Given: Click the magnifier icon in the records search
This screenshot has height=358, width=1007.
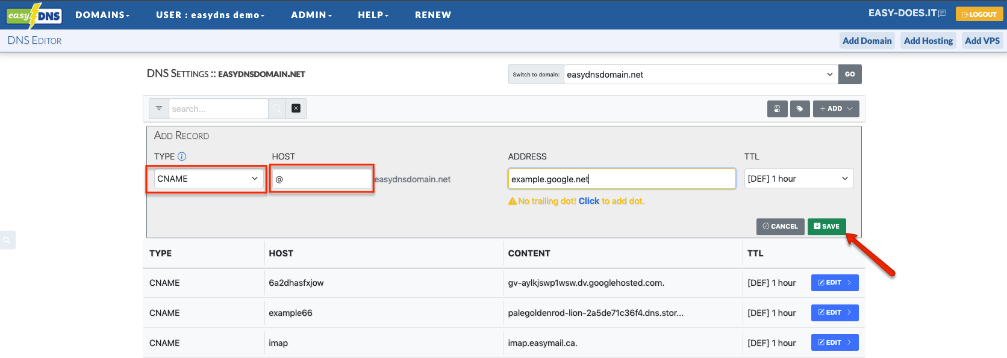Looking at the screenshot, I should pos(277,108).
